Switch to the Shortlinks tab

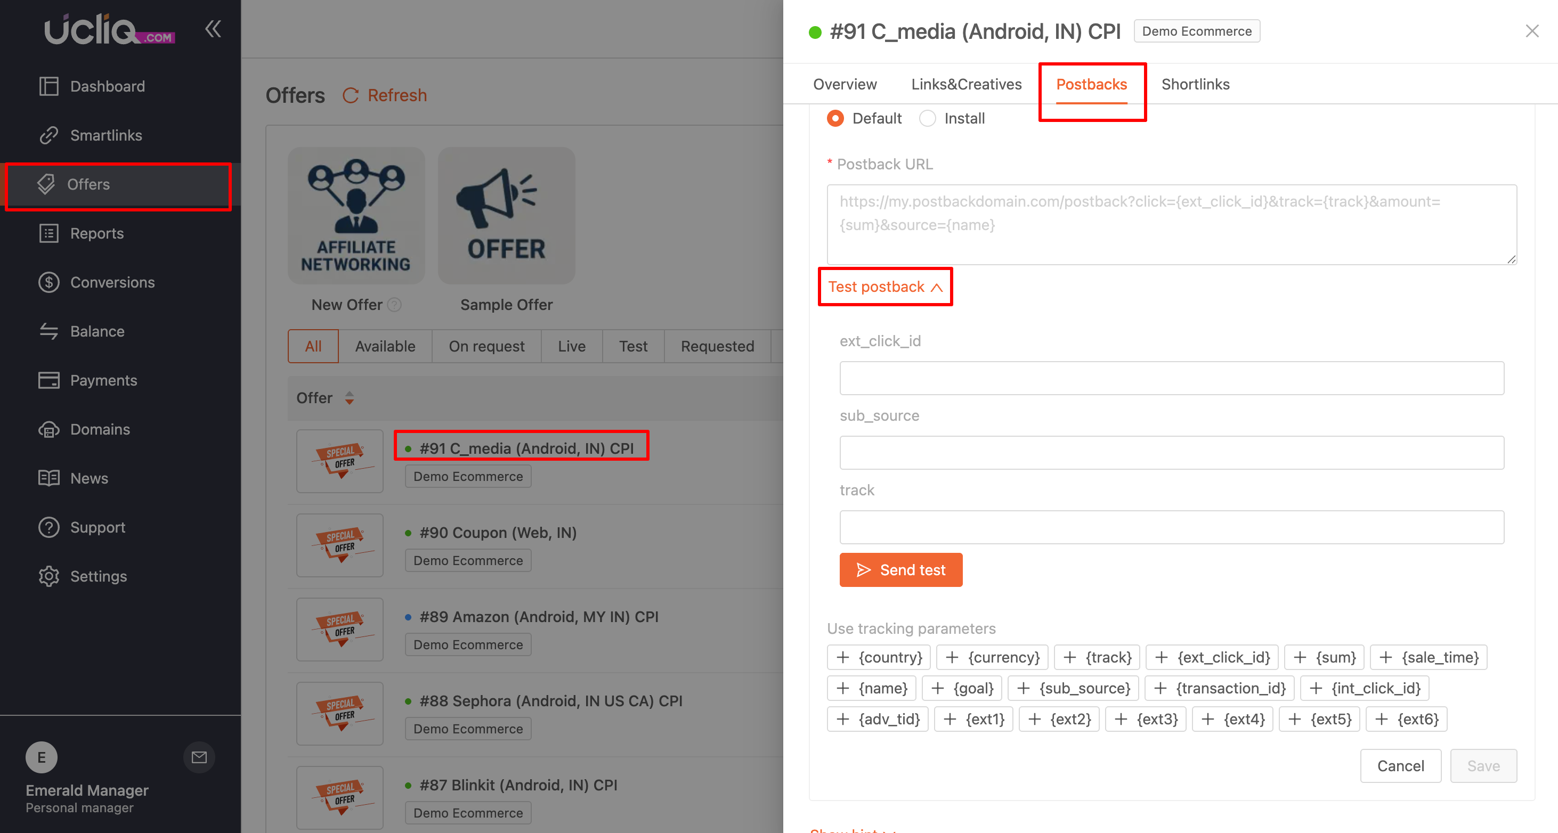point(1195,84)
